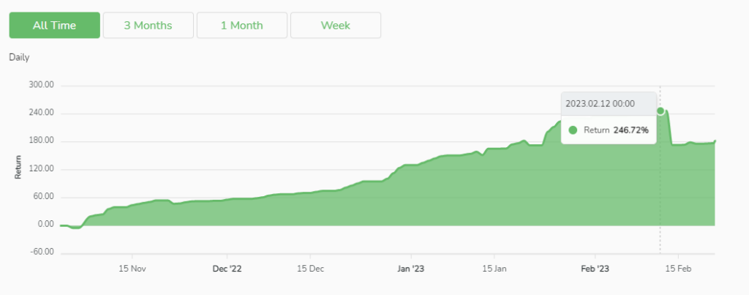Show the Week time range
The height and width of the screenshot is (295, 749).
(x=335, y=25)
